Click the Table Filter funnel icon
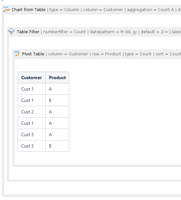The height and width of the screenshot is (200, 181). 11,32
